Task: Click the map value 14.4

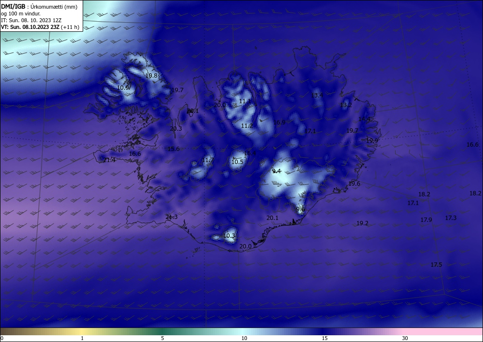Action: [364, 119]
